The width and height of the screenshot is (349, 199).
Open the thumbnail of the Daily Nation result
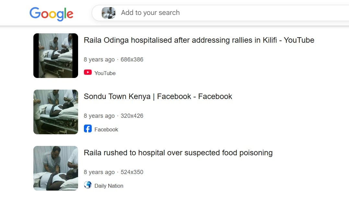click(x=56, y=168)
